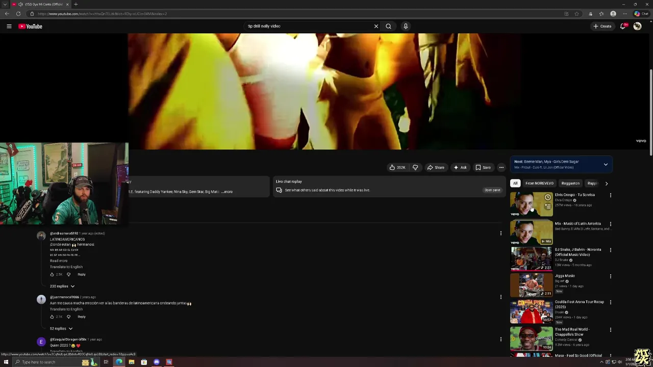Select the partially visible Rapping chip
This screenshot has height=367, width=653.
click(x=592, y=183)
